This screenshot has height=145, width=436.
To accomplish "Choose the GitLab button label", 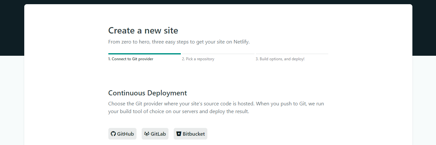I will tap(158, 134).
